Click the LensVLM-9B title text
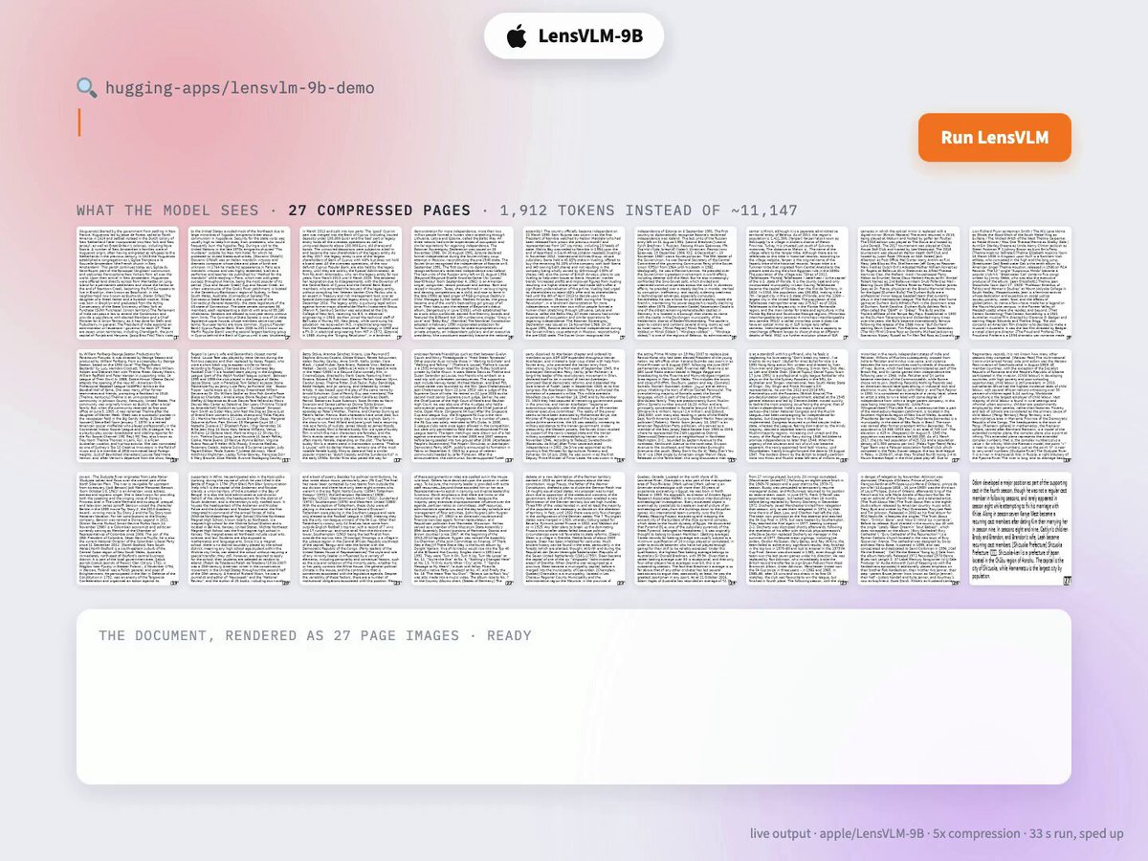The width and height of the screenshot is (1148, 861). click(x=590, y=37)
